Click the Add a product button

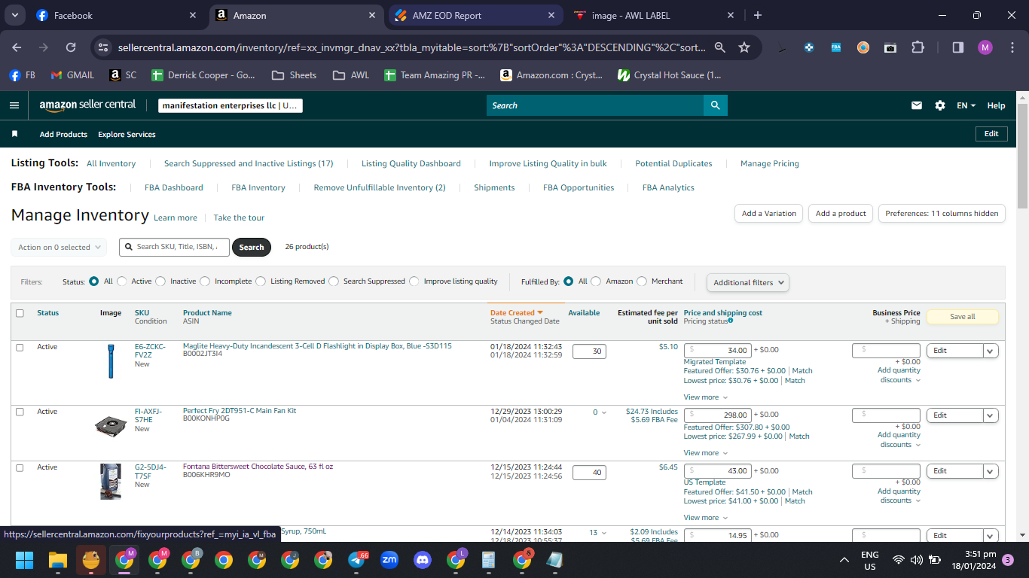tap(841, 214)
